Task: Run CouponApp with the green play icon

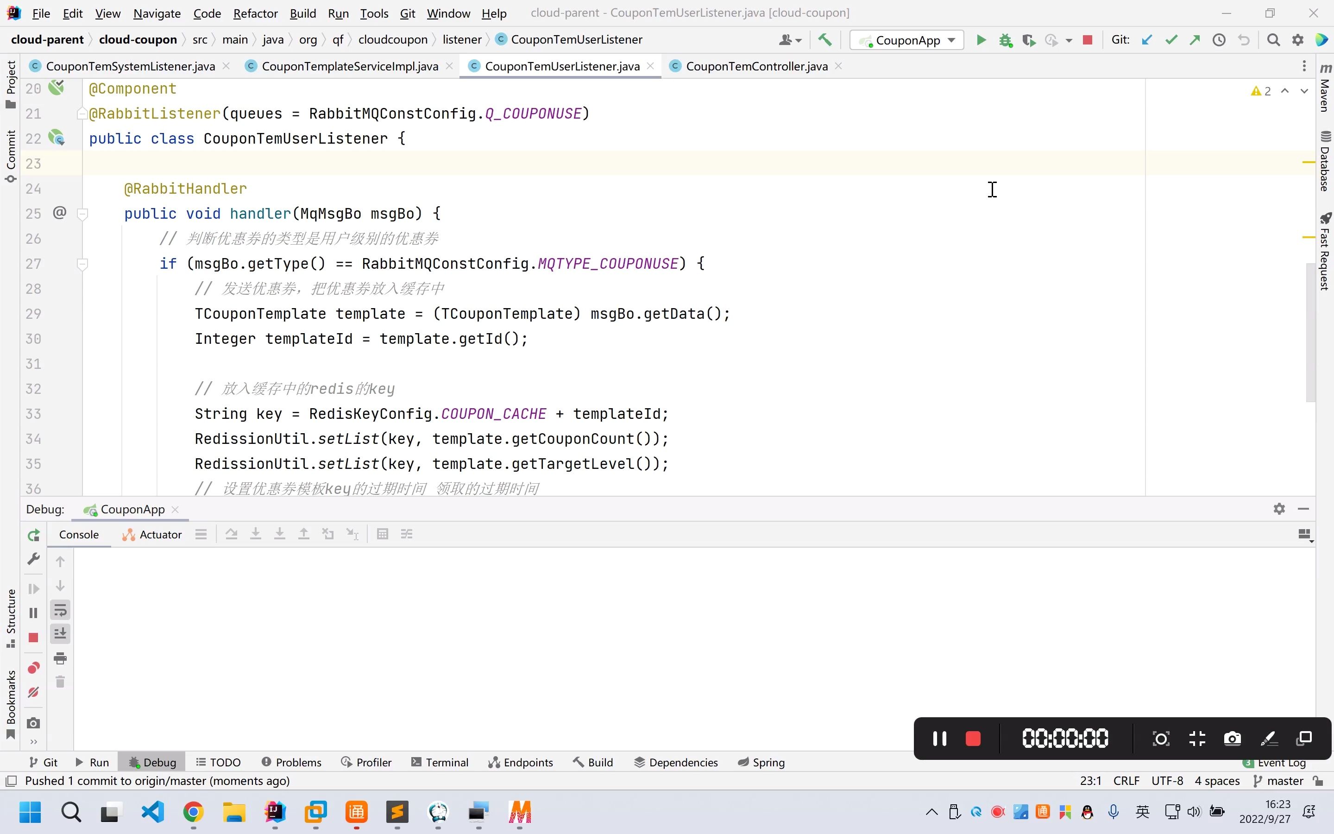Action: [981, 40]
